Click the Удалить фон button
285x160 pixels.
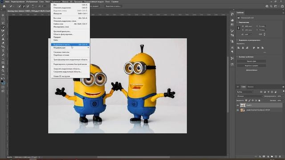(x=251, y=61)
